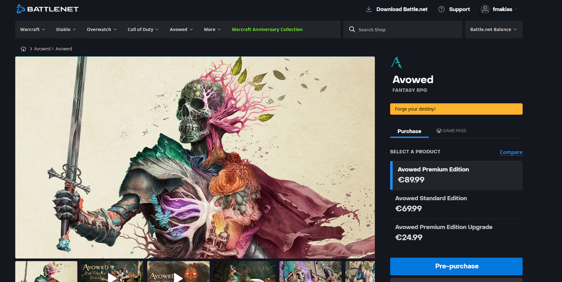Click the Xbox icon beside Game Pass

439,130
